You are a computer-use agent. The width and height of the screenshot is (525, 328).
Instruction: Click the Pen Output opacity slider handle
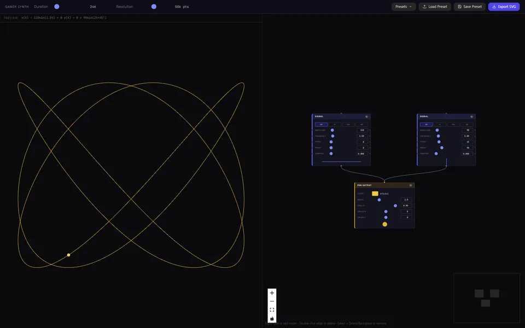tap(395, 206)
